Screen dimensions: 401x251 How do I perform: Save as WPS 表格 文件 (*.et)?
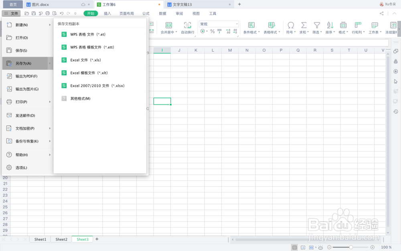pos(100,34)
